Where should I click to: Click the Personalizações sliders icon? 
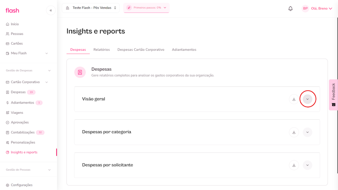pos(8,142)
